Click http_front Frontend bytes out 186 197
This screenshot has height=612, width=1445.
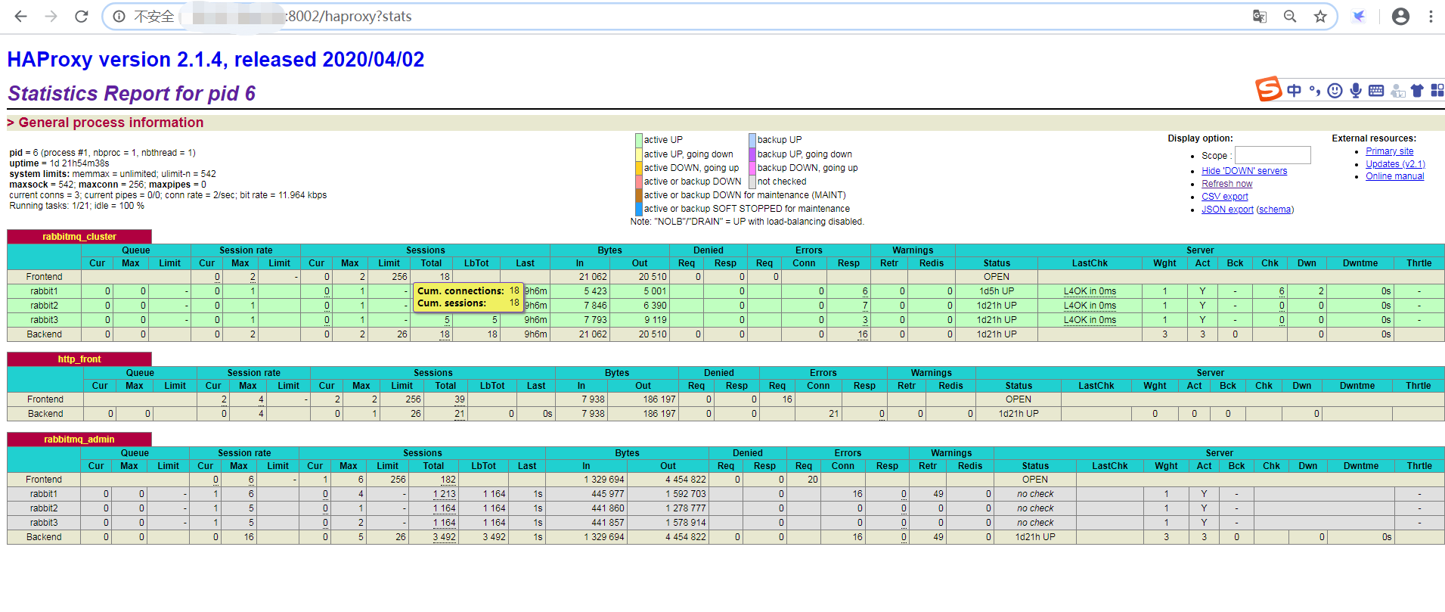[659, 399]
